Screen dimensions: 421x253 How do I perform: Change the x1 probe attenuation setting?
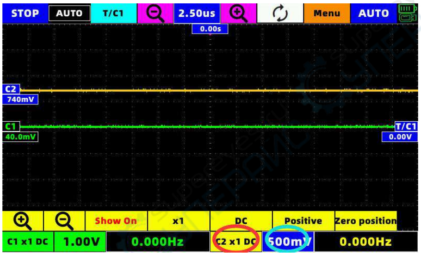pos(179,221)
